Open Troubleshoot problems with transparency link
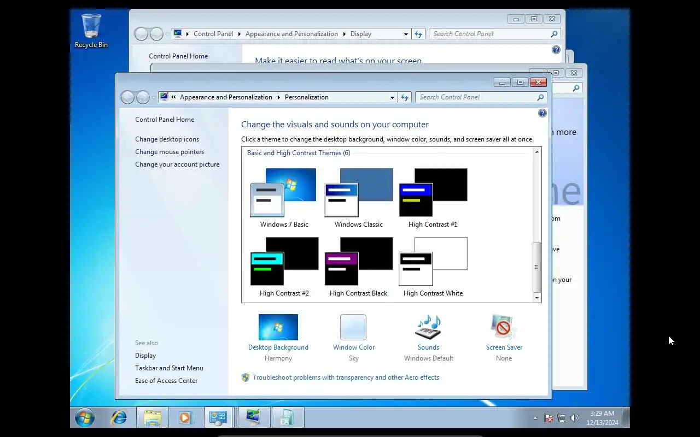 (346, 377)
